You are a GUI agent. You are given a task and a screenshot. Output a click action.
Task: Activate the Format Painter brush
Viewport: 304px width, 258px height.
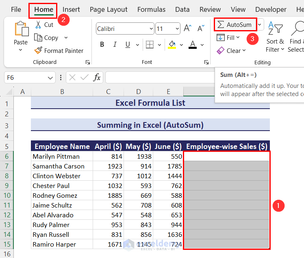38,50
